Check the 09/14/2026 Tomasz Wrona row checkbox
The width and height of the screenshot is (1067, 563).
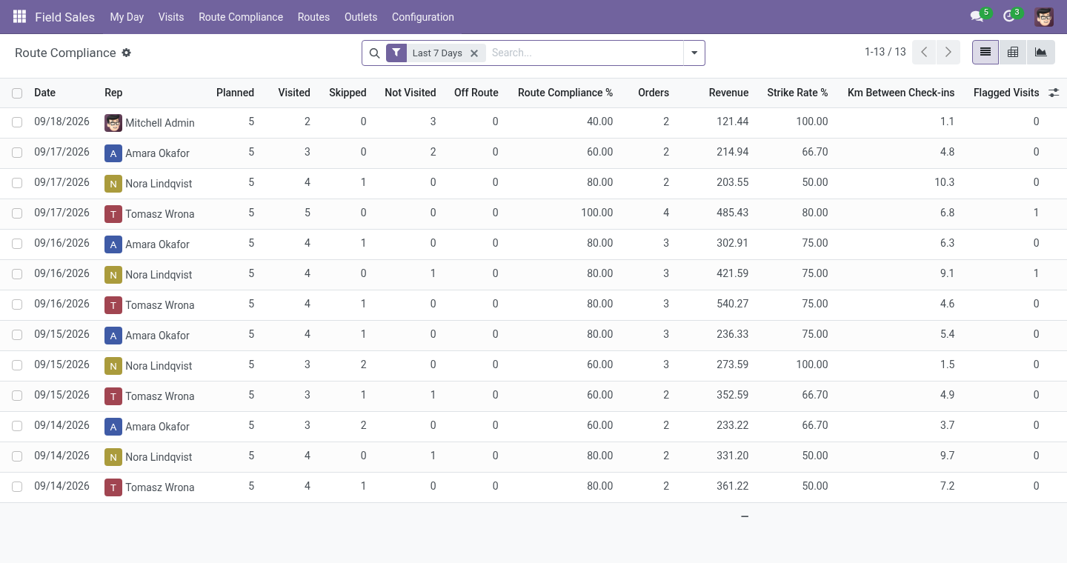(17, 487)
